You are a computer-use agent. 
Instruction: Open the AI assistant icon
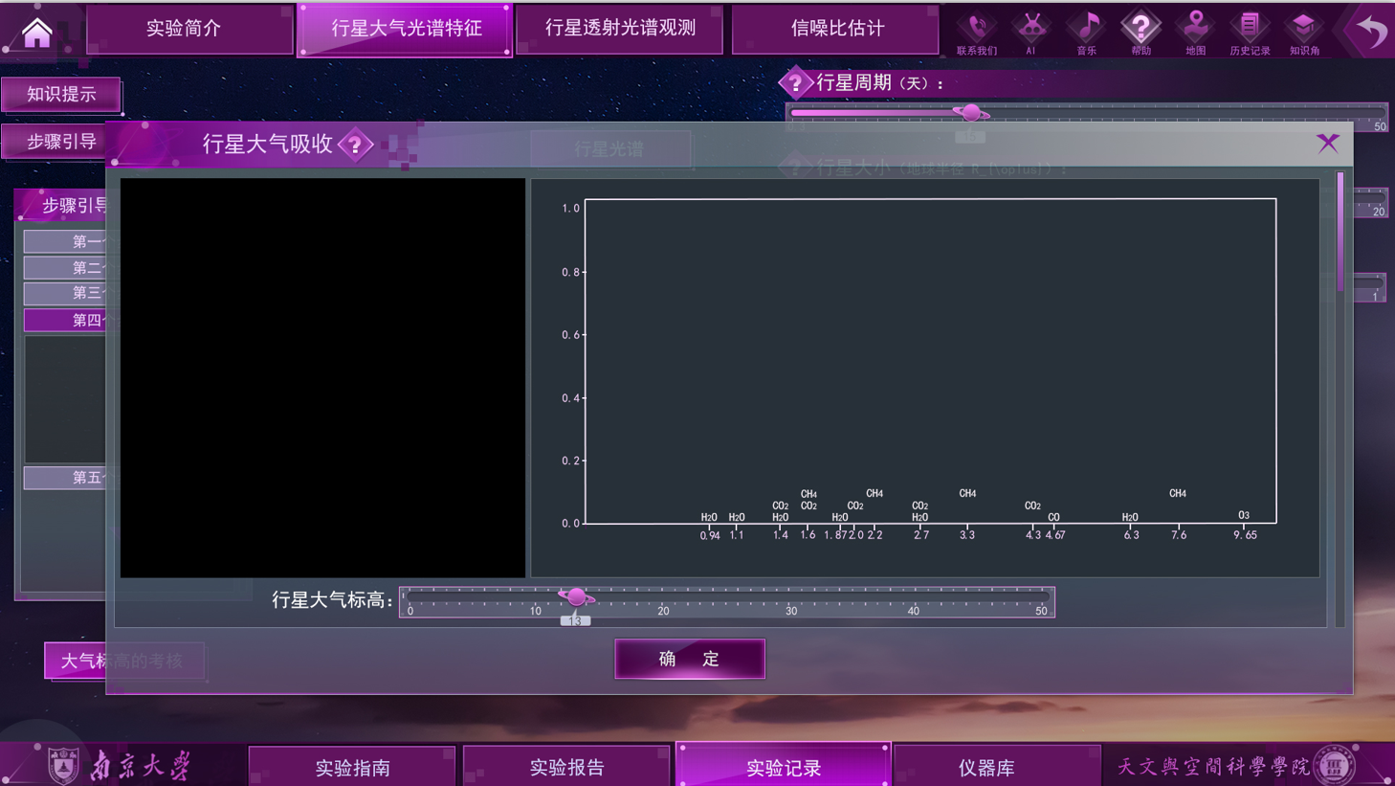coord(1031,27)
